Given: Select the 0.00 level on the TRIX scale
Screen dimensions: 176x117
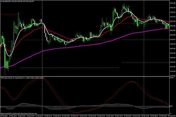Looking at the screenshot, I should (x=171, y=106).
